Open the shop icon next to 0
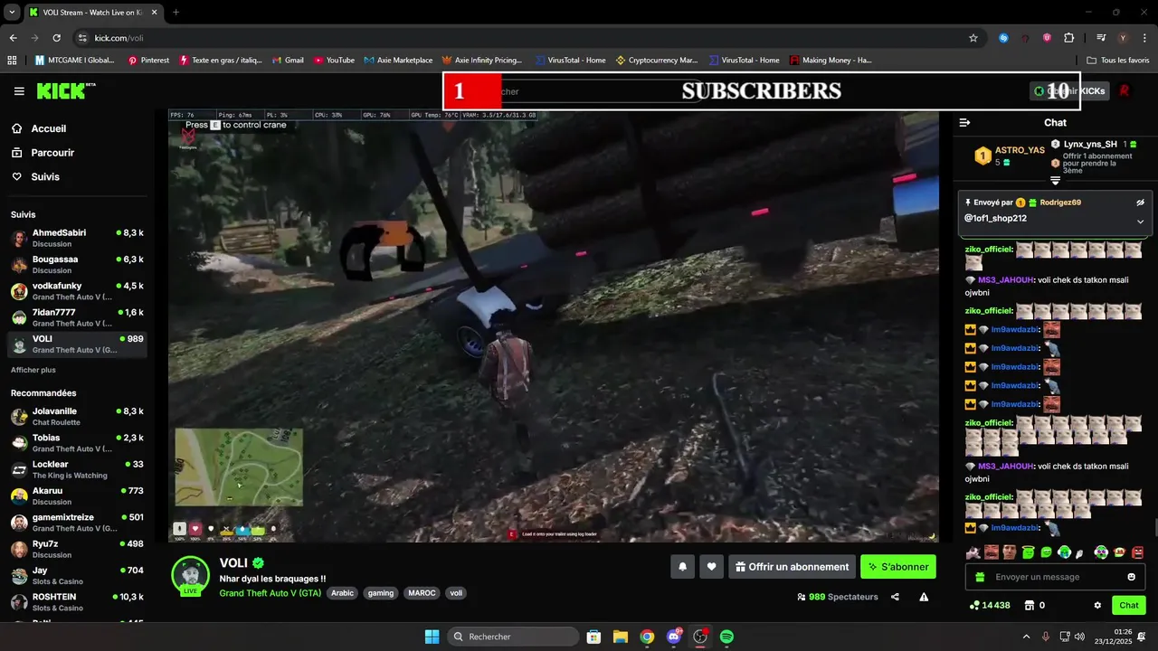The height and width of the screenshot is (651, 1158). click(x=1028, y=605)
